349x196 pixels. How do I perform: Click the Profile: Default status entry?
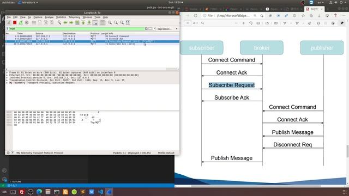tap(166, 153)
